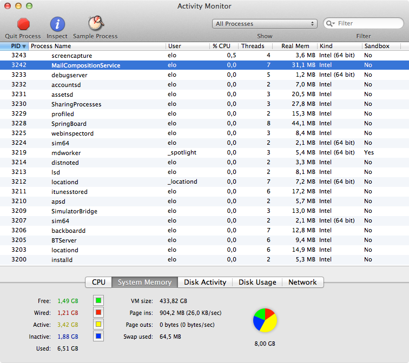Viewport: 409px width, 363px height.
Task: Click inside the Filter search field
Action: click(x=368, y=24)
